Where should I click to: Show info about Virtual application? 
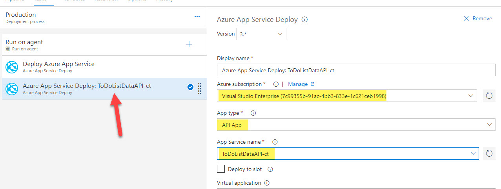(267, 183)
